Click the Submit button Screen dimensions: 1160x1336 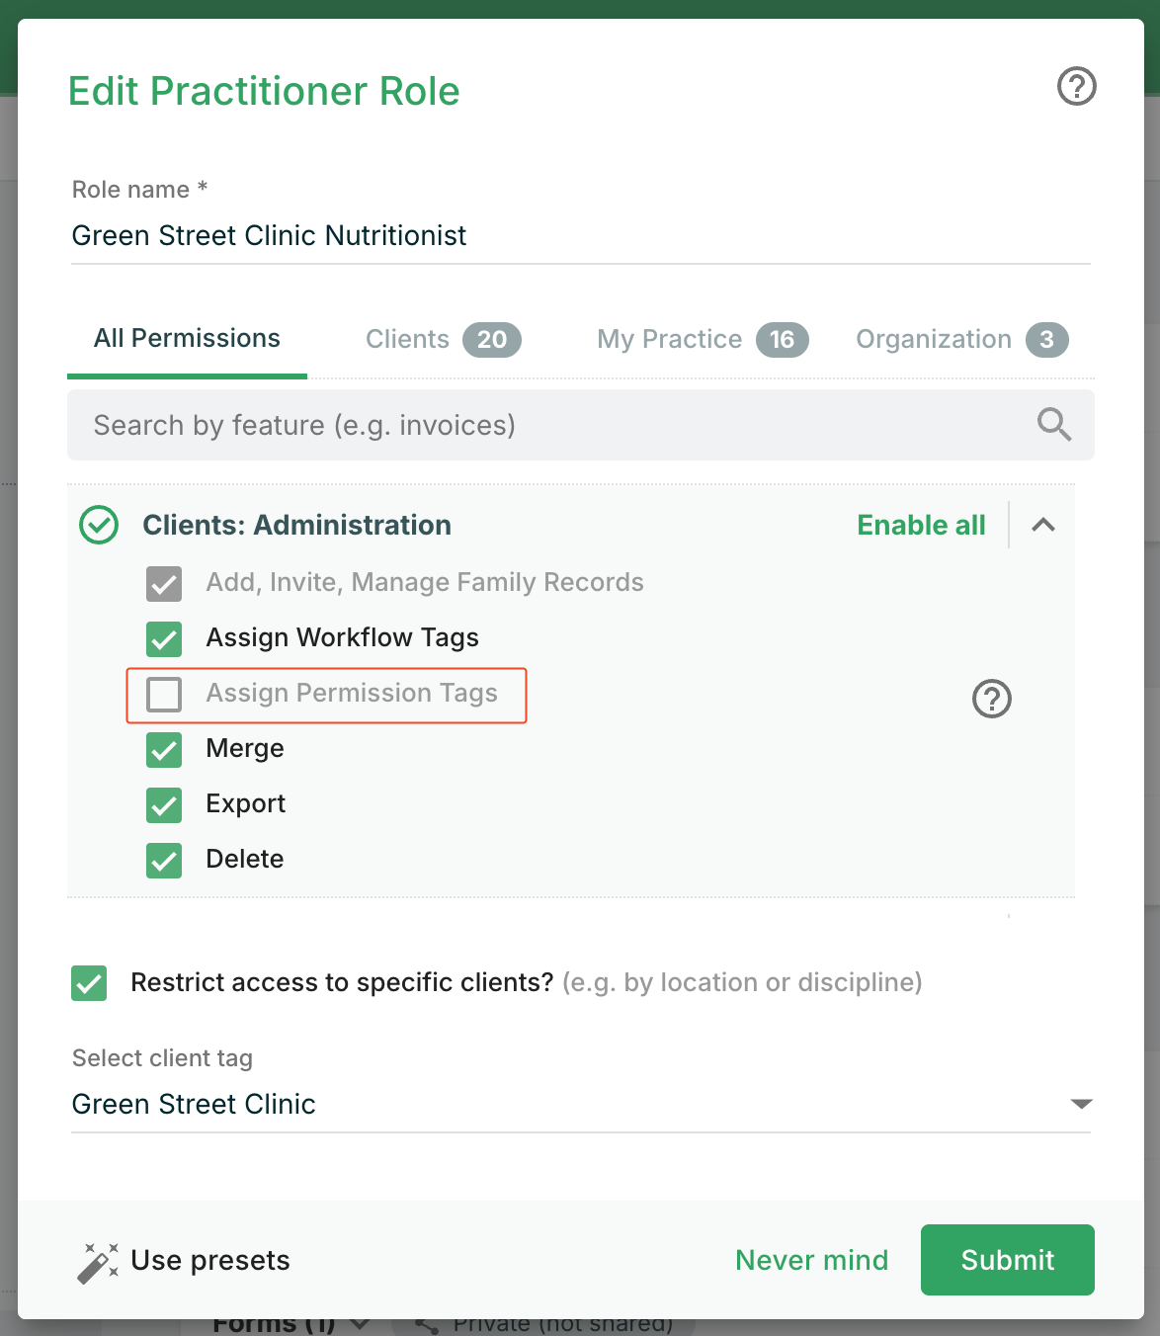pyautogui.click(x=1007, y=1260)
